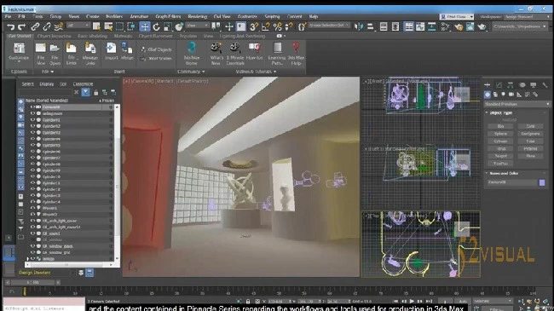Switch to the Modify command panel tab

tap(499, 85)
